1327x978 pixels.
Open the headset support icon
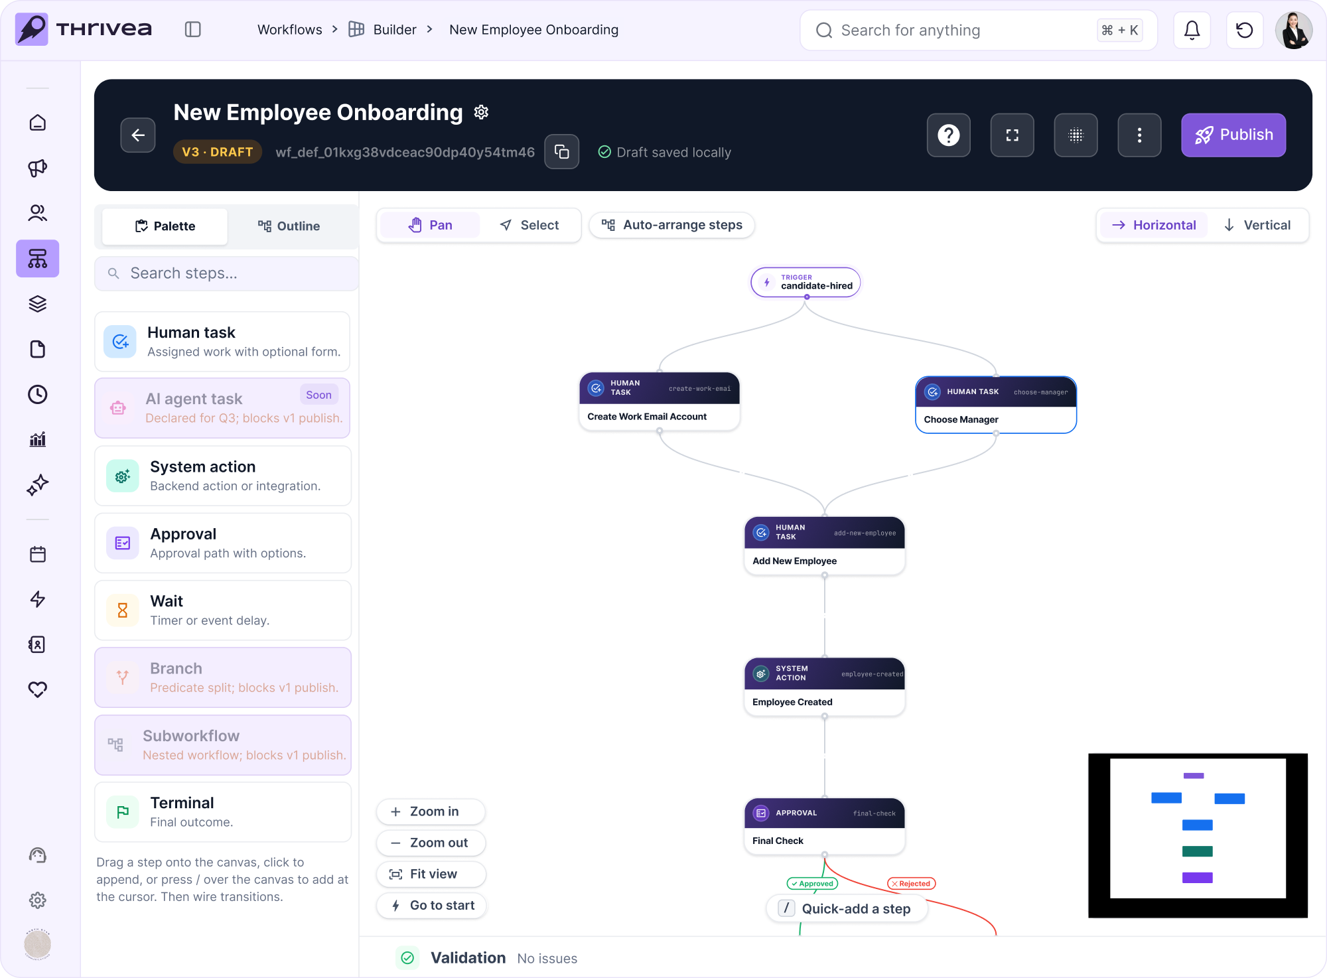[38, 855]
